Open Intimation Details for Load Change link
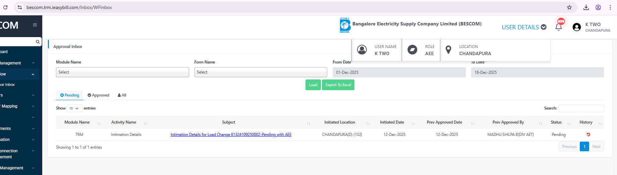The image size is (617, 175). click(231, 135)
